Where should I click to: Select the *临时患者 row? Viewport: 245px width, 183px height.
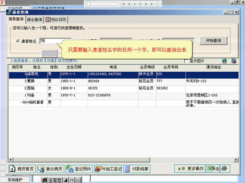pyautogui.click(x=124, y=103)
